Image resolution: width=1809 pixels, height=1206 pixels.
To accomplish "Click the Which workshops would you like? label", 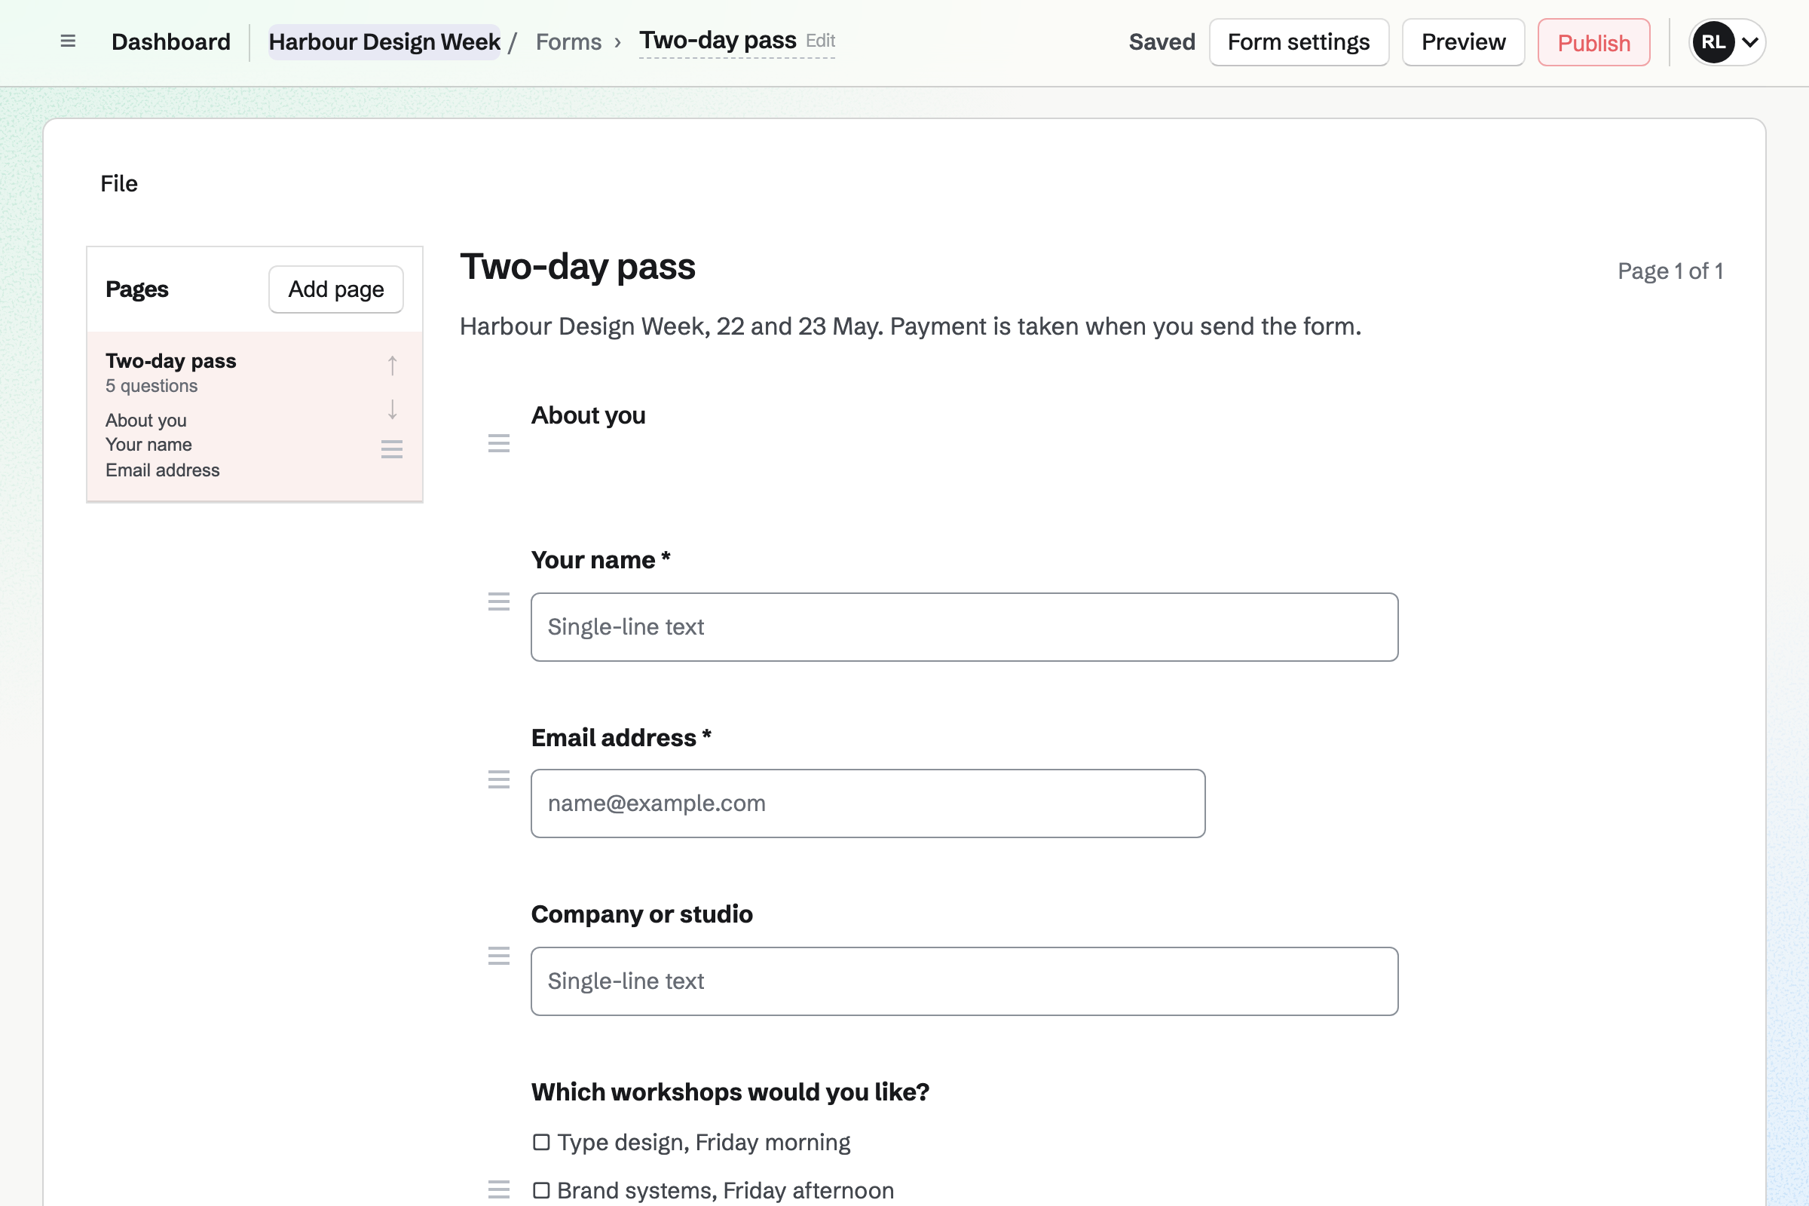I will point(730,1092).
